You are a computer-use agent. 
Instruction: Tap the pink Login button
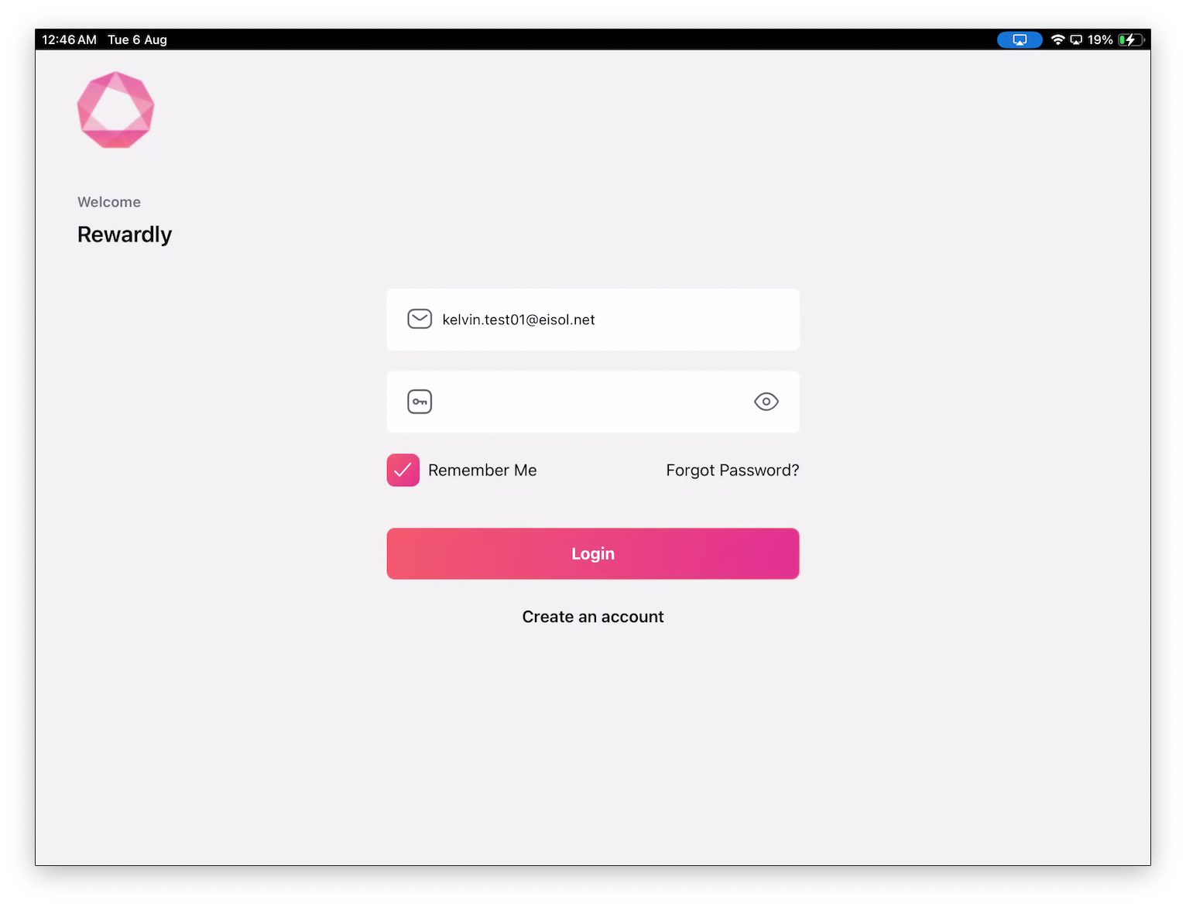593,553
